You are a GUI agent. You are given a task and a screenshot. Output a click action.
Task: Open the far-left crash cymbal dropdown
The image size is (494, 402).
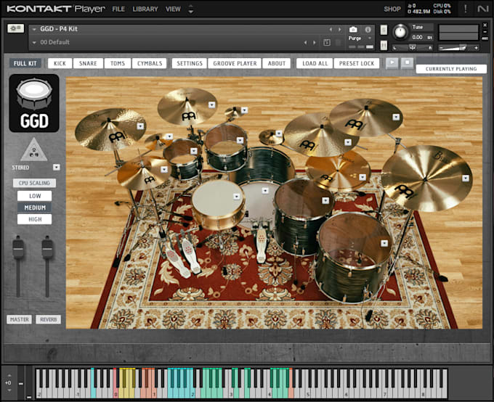point(140,126)
